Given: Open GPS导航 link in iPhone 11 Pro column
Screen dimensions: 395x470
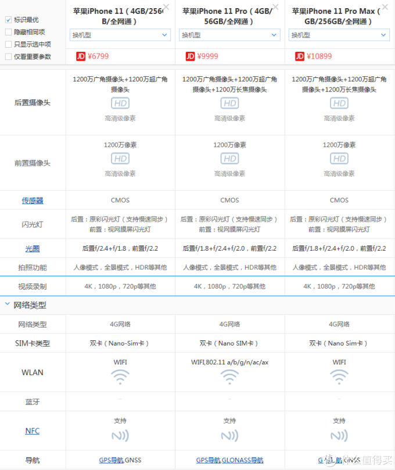Looking at the screenshot, I should tap(209, 460).
